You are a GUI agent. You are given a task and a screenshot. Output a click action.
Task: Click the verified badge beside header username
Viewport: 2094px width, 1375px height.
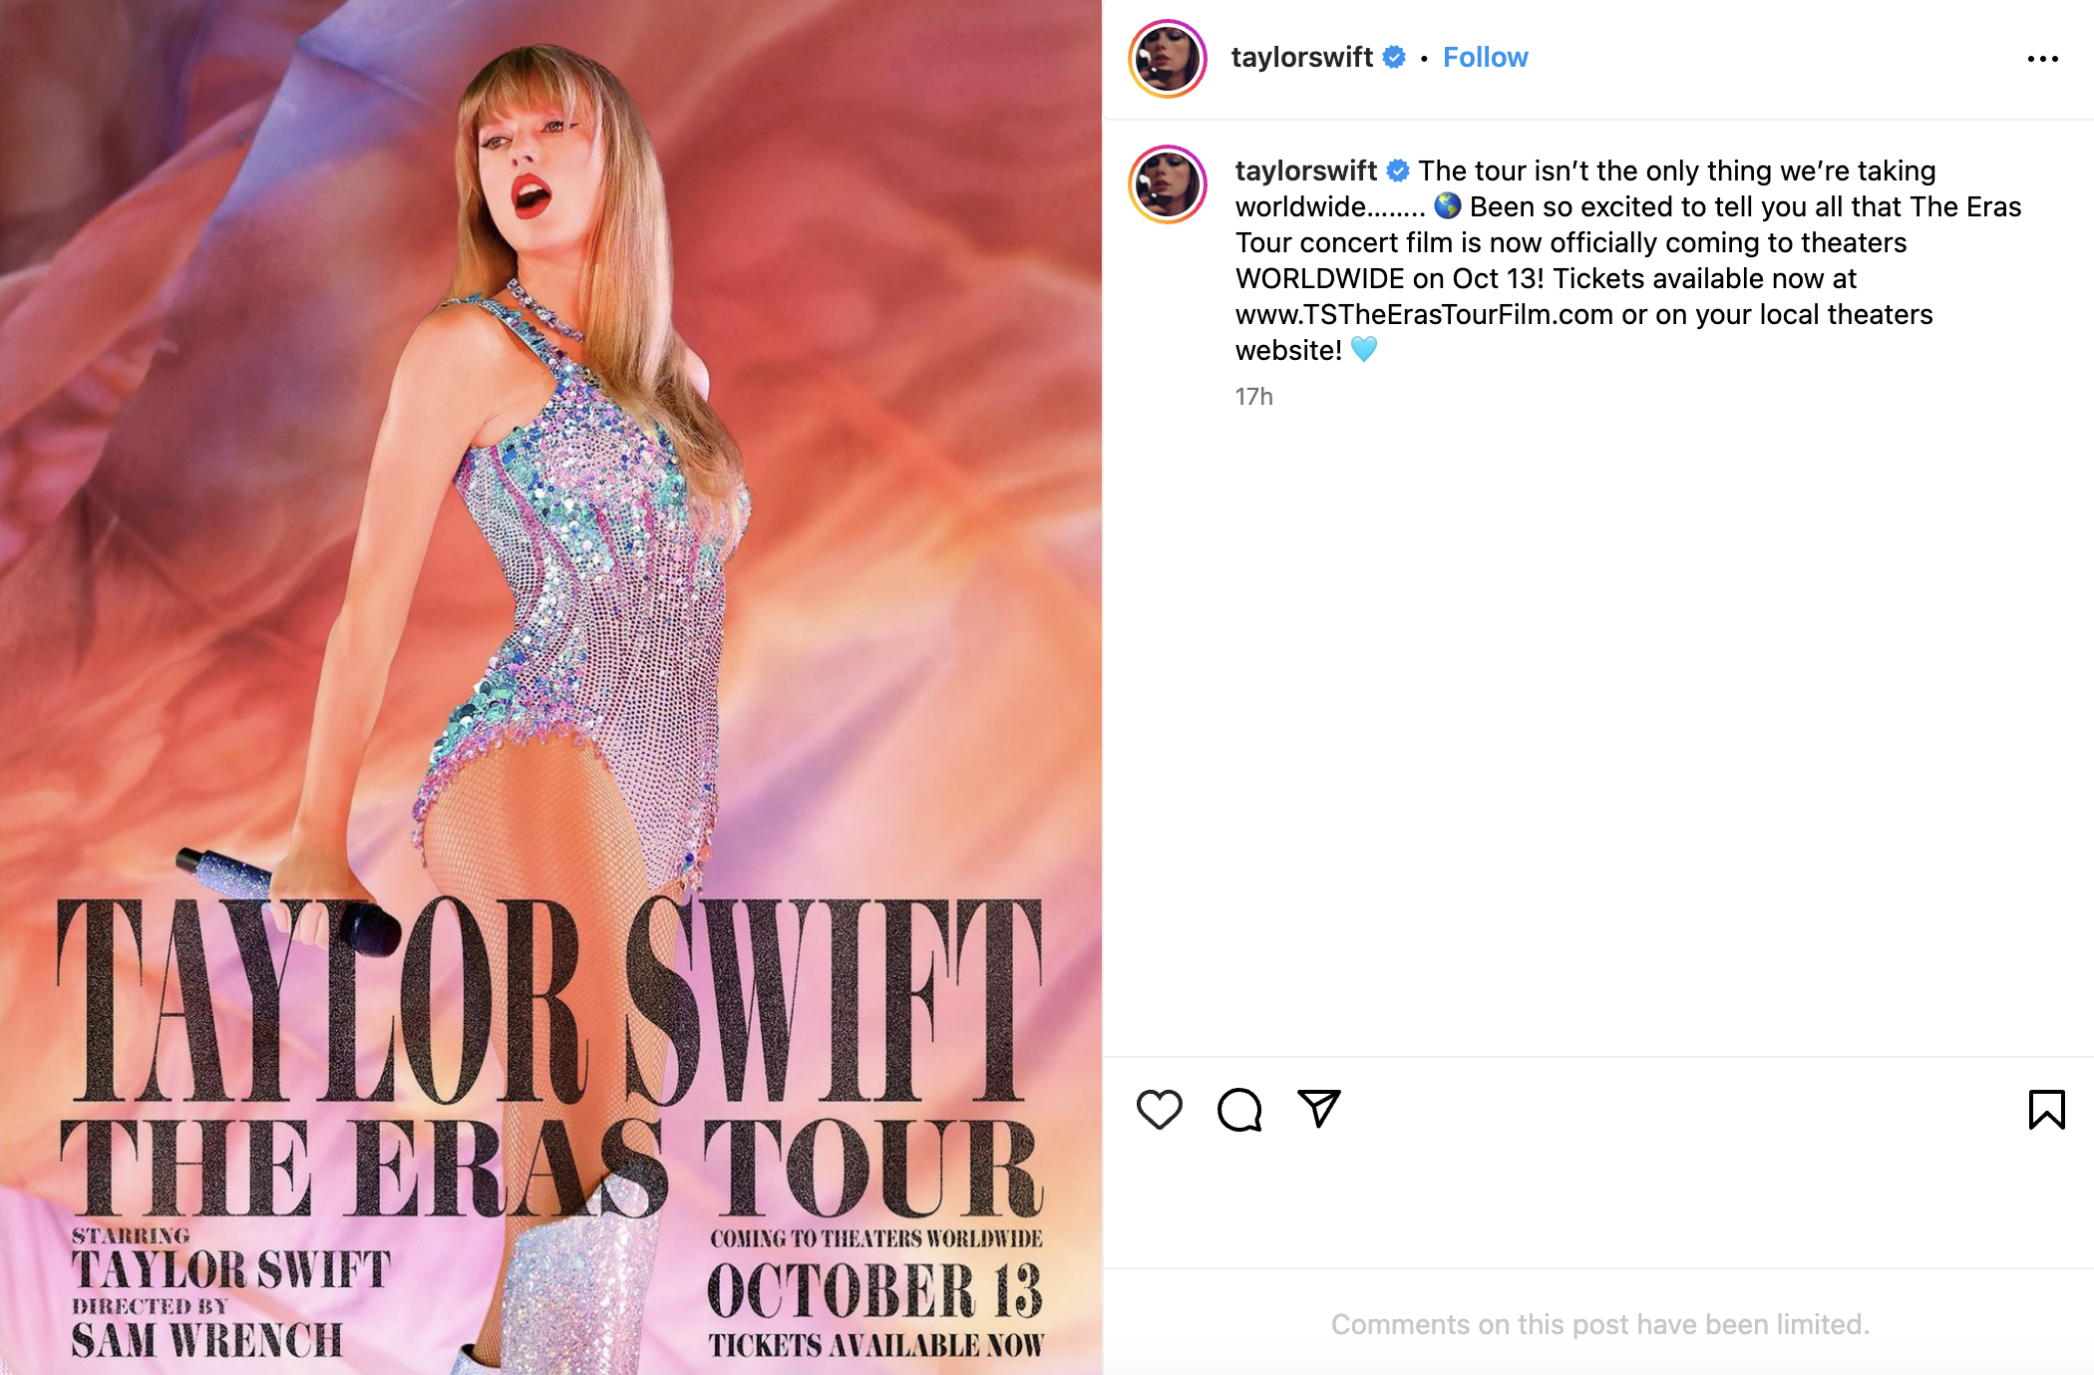[x=1394, y=58]
